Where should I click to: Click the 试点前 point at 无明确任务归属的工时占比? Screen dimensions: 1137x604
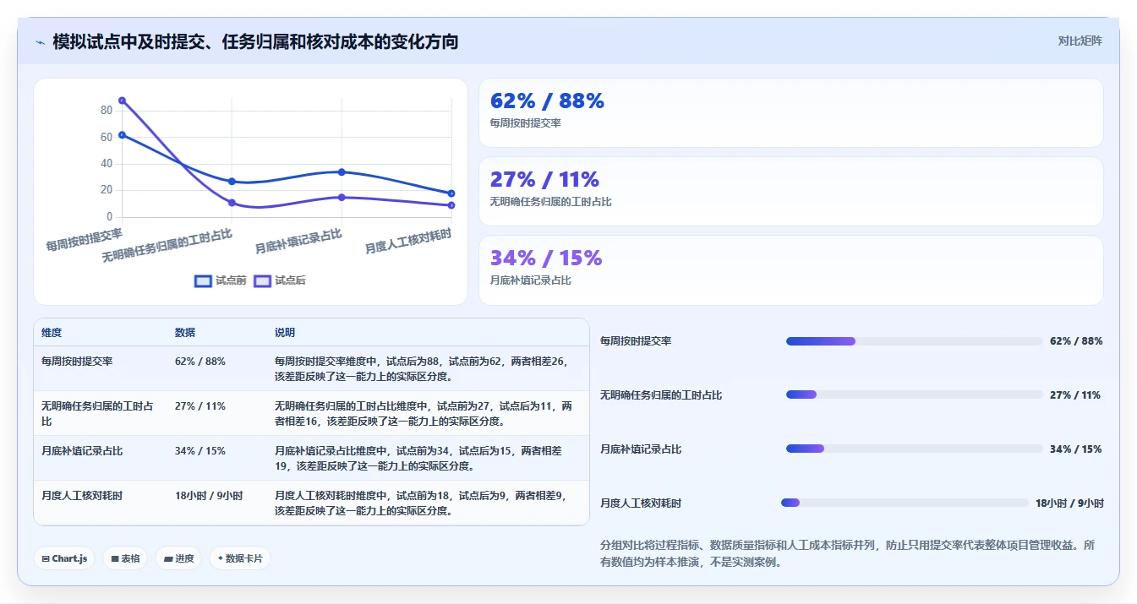coord(232,182)
